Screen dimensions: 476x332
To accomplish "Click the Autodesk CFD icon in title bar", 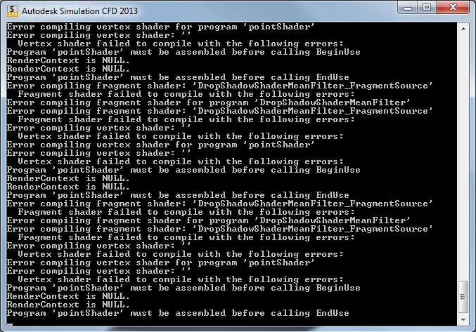I will 13,11.
